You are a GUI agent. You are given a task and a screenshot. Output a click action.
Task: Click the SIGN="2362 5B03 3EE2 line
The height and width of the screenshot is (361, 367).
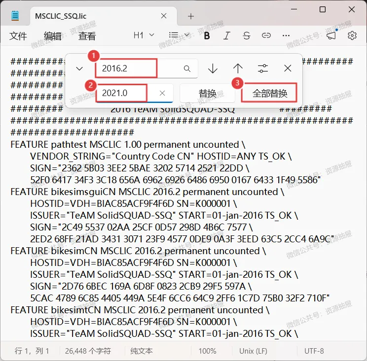[x=140, y=168]
